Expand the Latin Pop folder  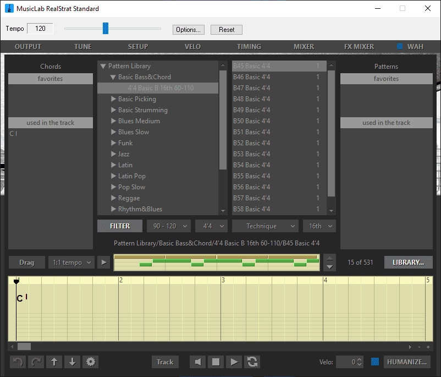click(113, 176)
